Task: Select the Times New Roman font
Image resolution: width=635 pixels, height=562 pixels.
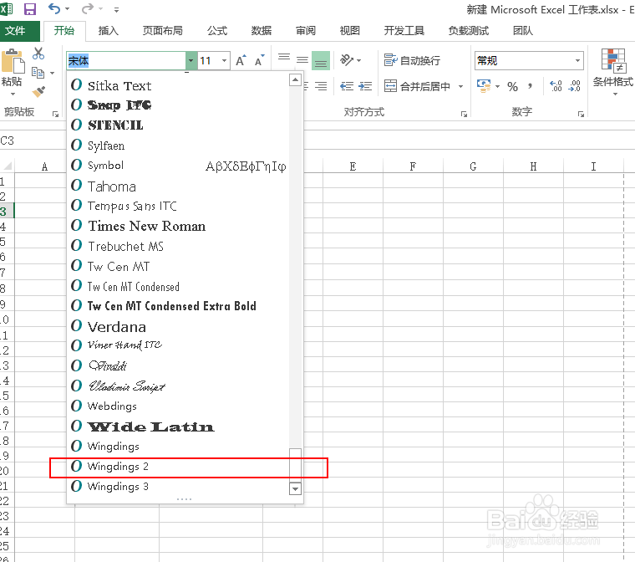Action: click(x=179, y=226)
